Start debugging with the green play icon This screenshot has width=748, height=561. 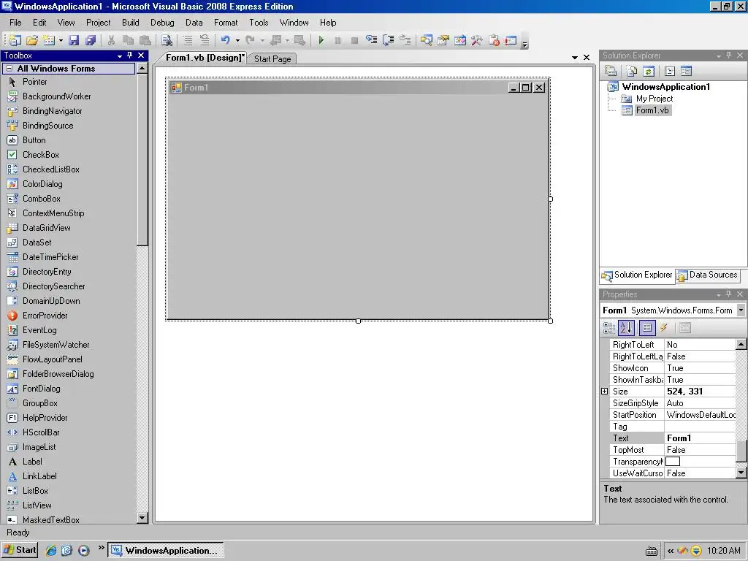coord(321,41)
